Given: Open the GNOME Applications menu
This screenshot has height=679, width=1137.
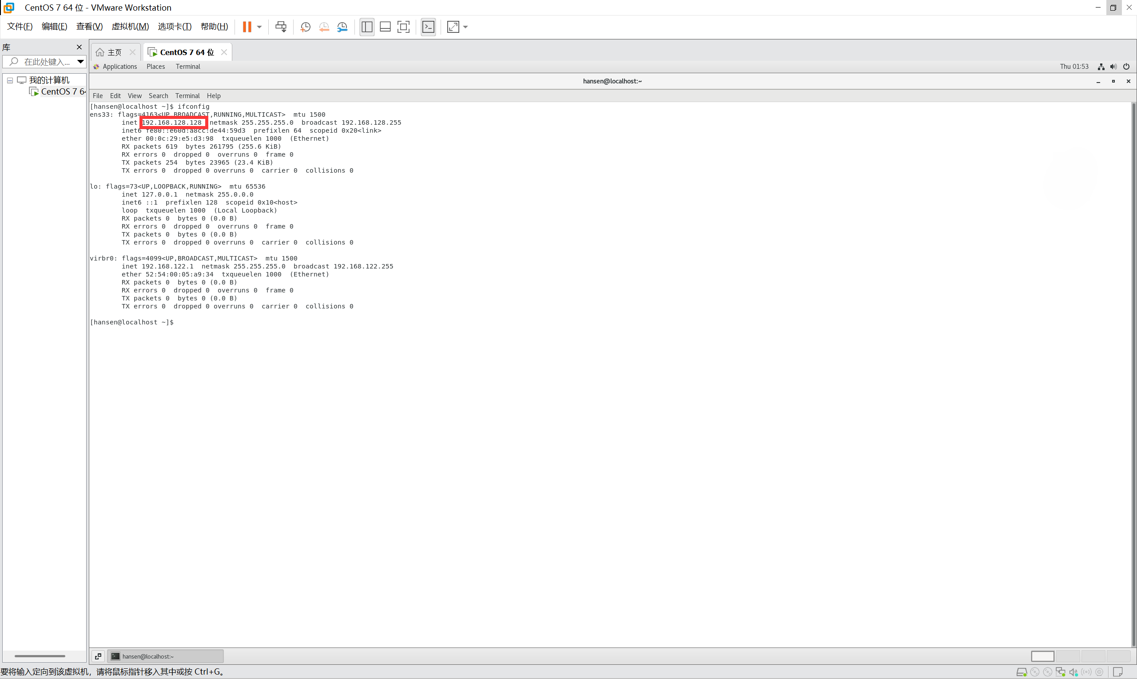Looking at the screenshot, I should pos(119,66).
